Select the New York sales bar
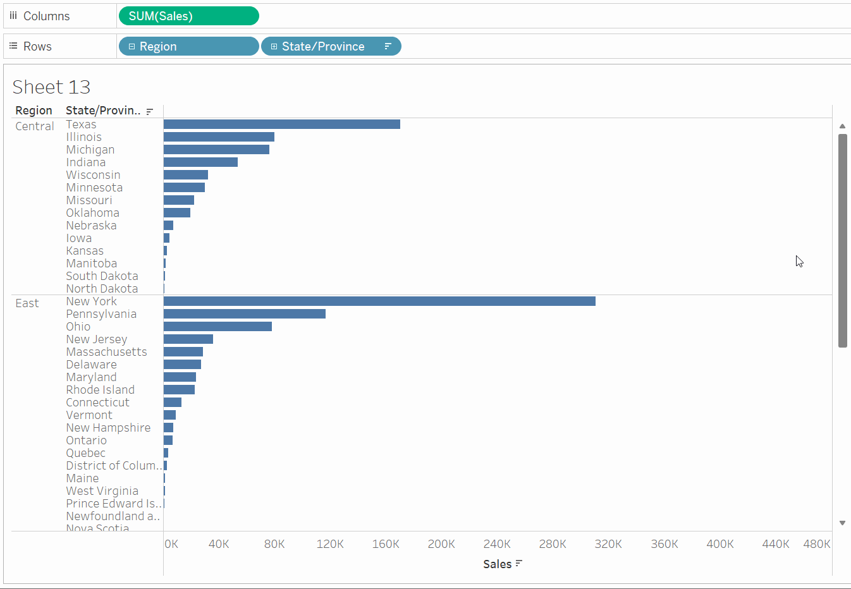 point(379,301)
